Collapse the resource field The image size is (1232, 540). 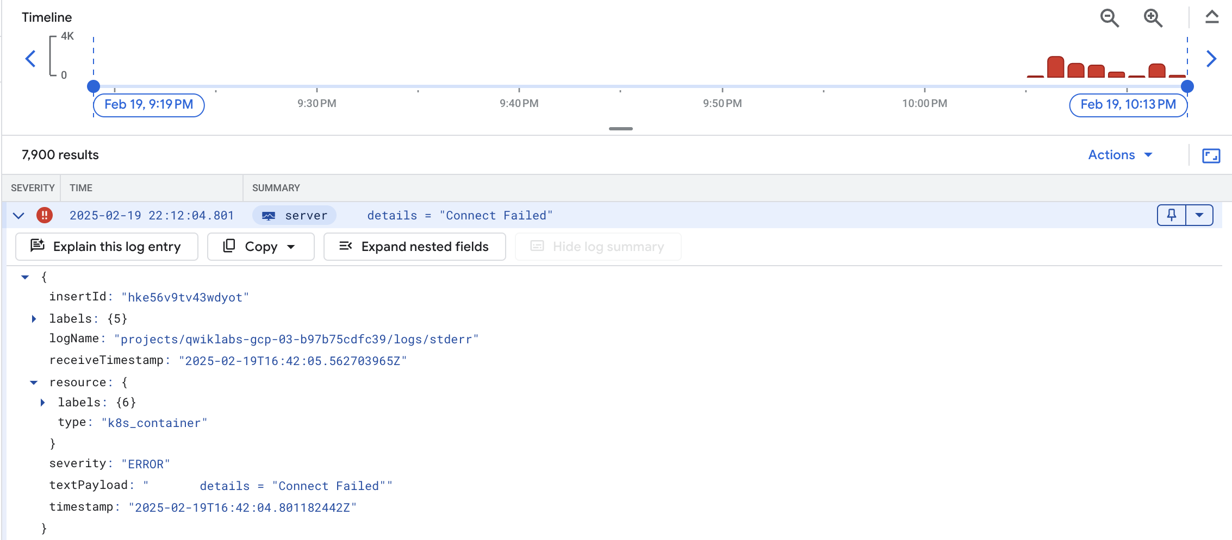pos(34,382)
